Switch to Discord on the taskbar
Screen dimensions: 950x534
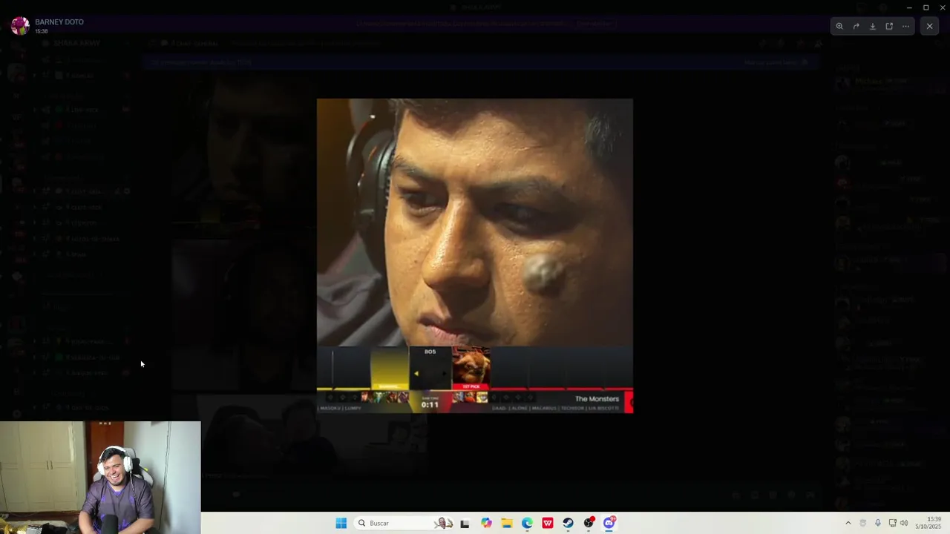[609, 523]
